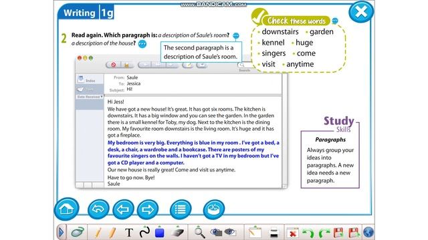The width and height of the screenshot is (428, 240).
Task: Click the word 'anytime' in word list
Action: tap(300, 64)
